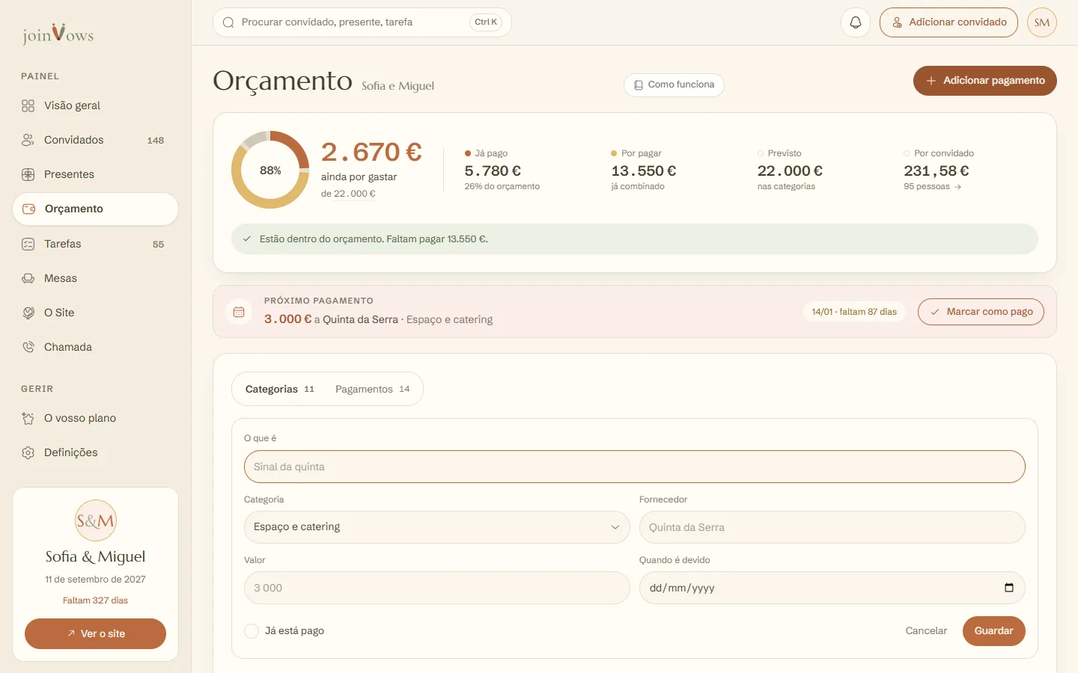Viewport: 1078px width, 673px height.
Task: Click the Visão geral grid icon
Action: pos(28,106)
